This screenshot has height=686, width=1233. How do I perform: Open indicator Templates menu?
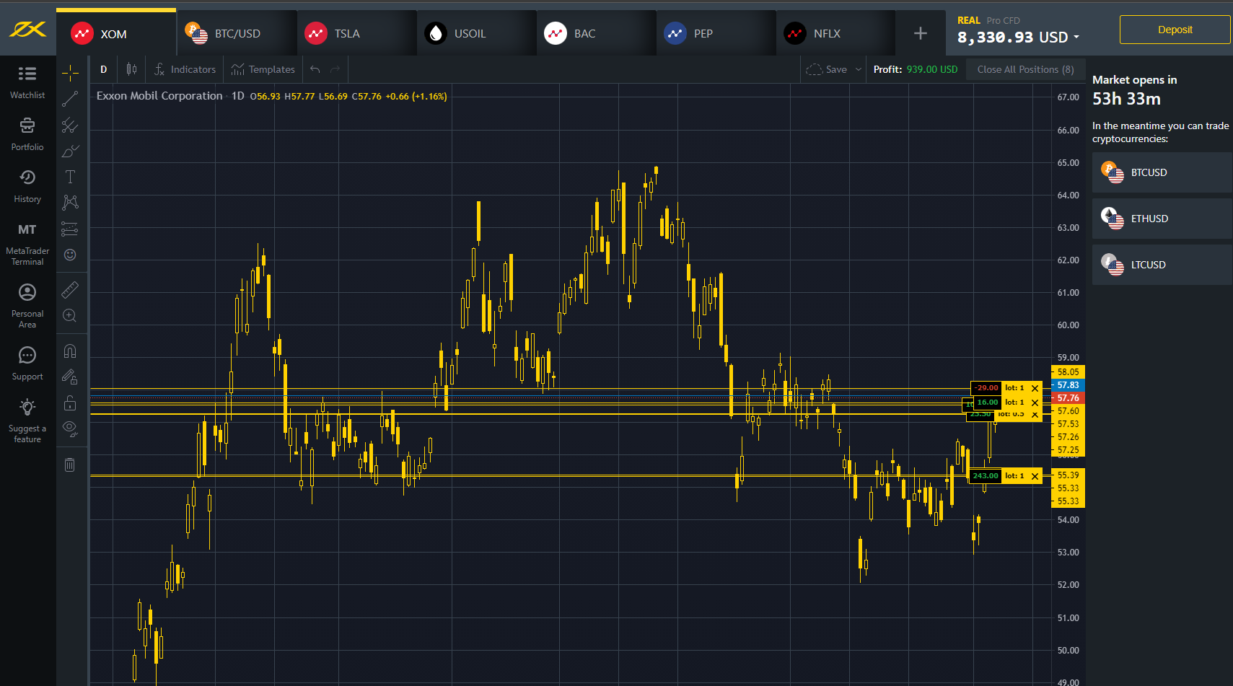pos(263,69)
